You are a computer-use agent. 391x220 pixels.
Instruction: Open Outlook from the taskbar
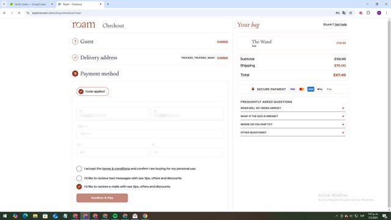pos(55,216)
